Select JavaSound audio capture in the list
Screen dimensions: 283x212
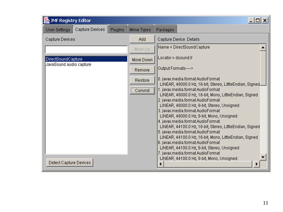coord(86,64)
